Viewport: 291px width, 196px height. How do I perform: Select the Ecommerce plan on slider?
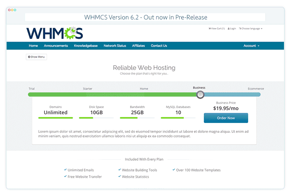(256, 89)
